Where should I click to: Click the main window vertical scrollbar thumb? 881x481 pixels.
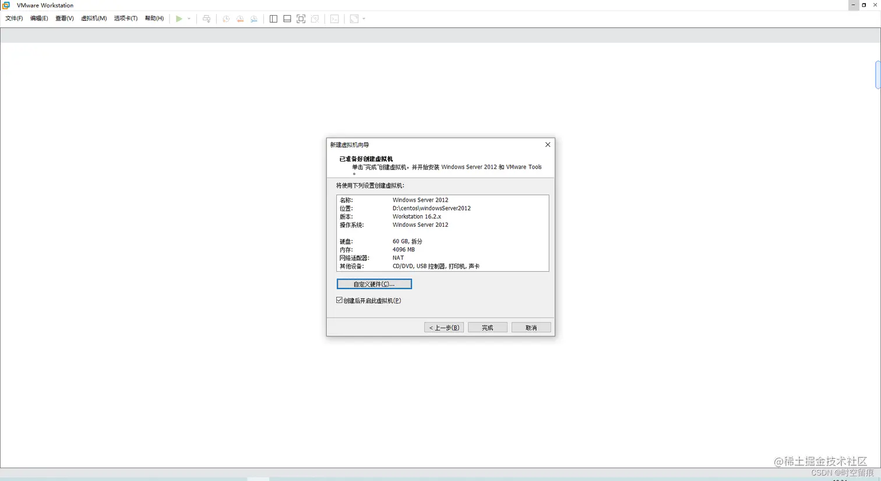tap(878, 75)
